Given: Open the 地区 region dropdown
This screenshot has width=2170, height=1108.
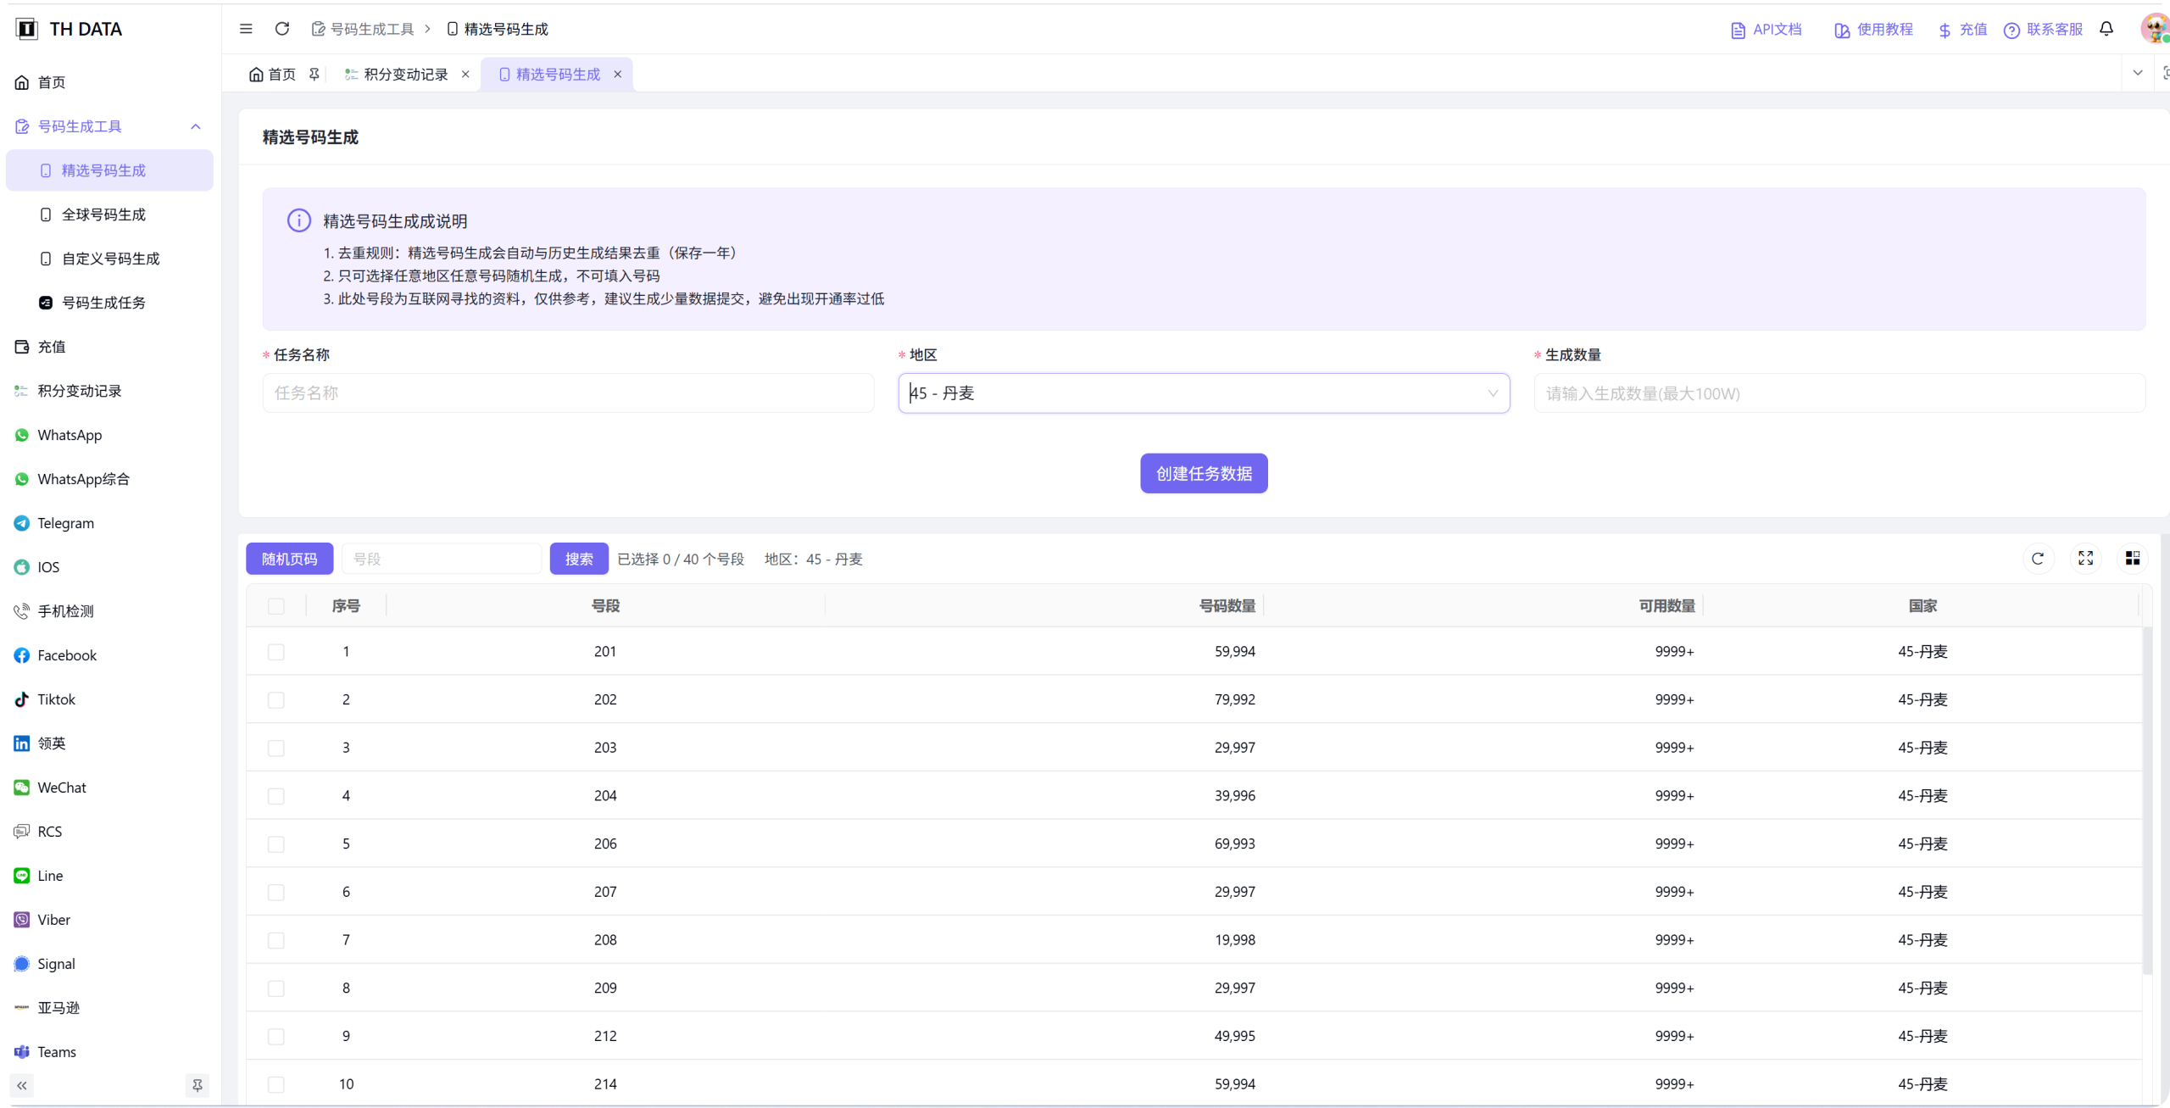Looking at the screenshot, I should coord(1204,393).
